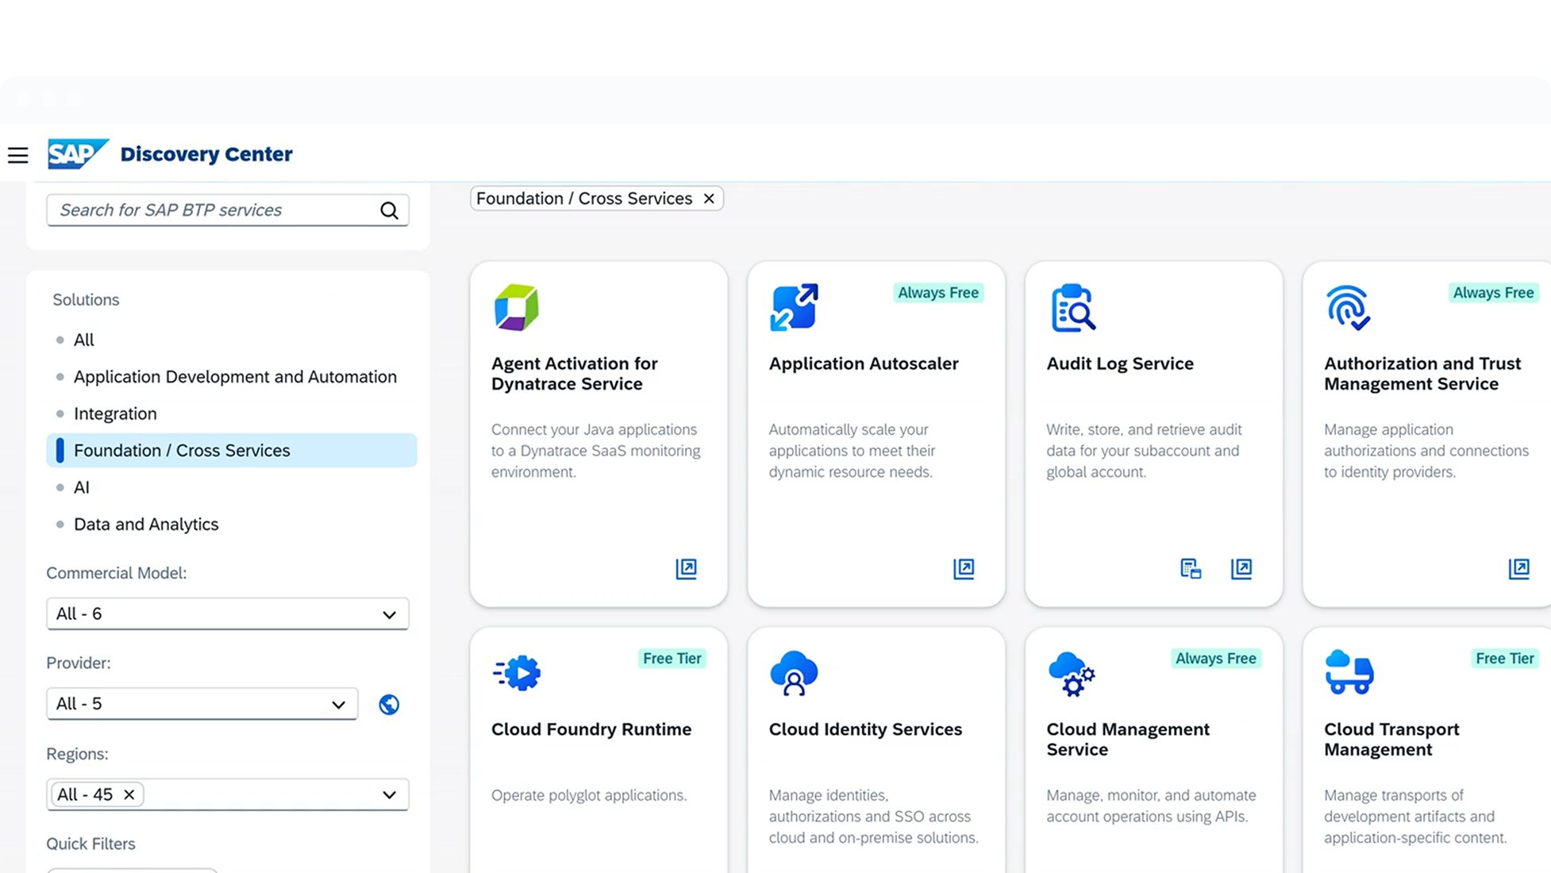Image resolution: width=1551 pixels, height=873 pixels.
Task: Open the Cloud Identity Services title
Action: coord(865,729)
